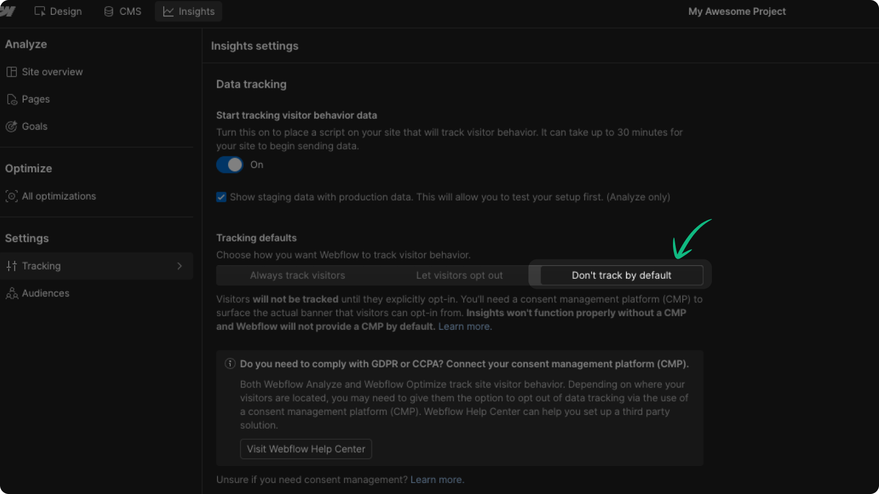Click Learn more link about consent management
The width and height of the screenshot is (879, 494).
(x=436, y=480)
